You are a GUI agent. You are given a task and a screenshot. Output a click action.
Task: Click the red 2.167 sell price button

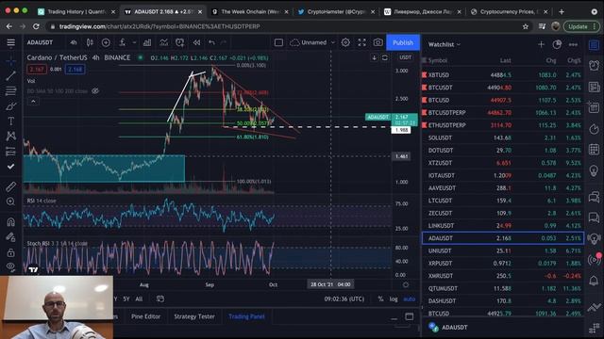pos(37,70)
